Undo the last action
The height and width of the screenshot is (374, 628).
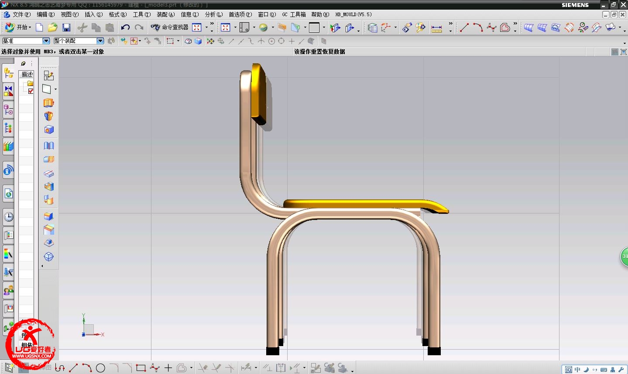point(125,27)
